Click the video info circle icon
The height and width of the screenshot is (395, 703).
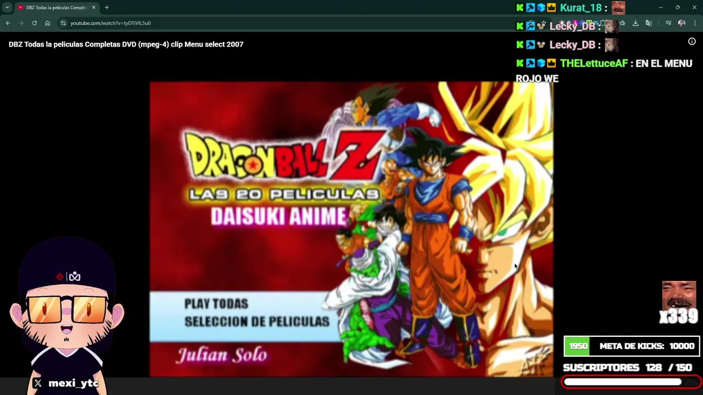(x=692, y=42)
